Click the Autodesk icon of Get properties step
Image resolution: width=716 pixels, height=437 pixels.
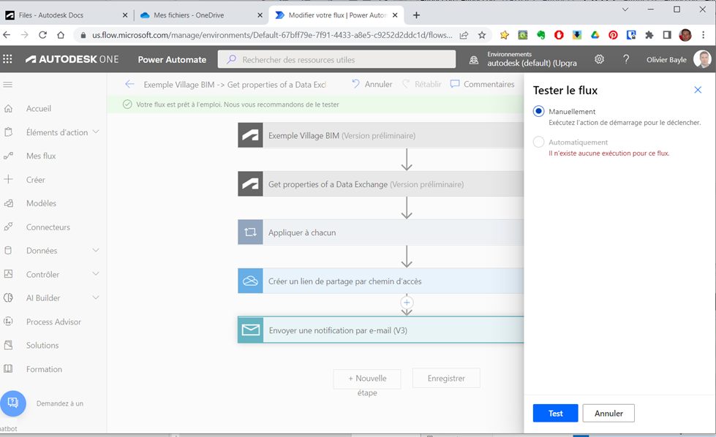(x=250, y=184)
